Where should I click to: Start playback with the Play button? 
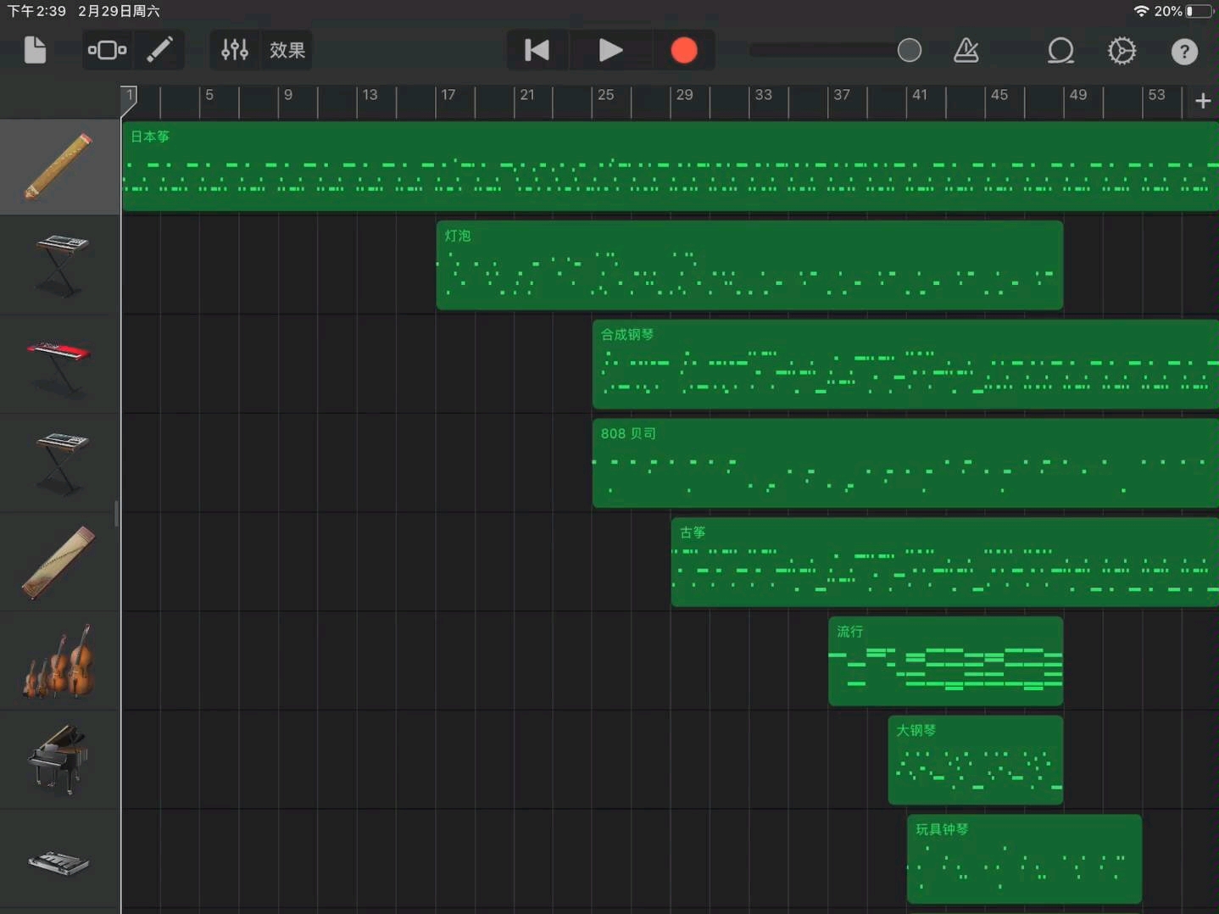click(x=610, y=50)
